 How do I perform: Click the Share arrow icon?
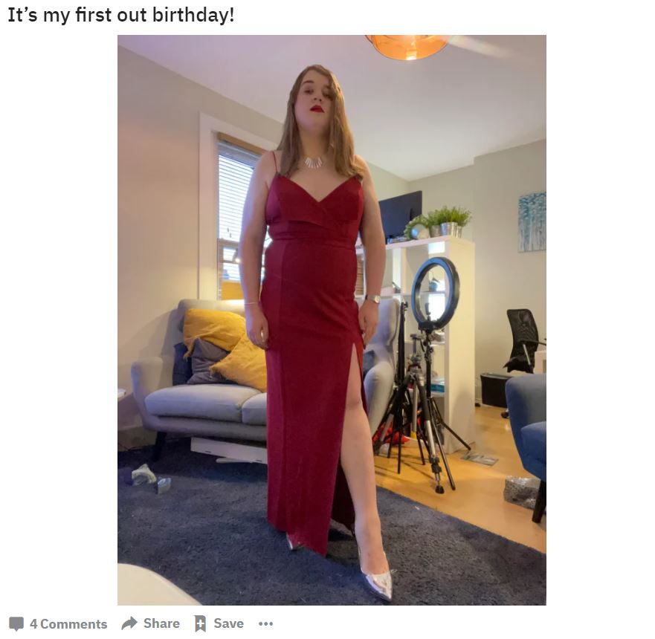129,623
